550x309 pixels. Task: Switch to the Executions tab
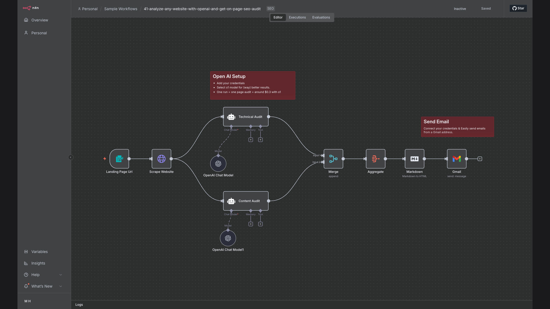click(297, 17)
